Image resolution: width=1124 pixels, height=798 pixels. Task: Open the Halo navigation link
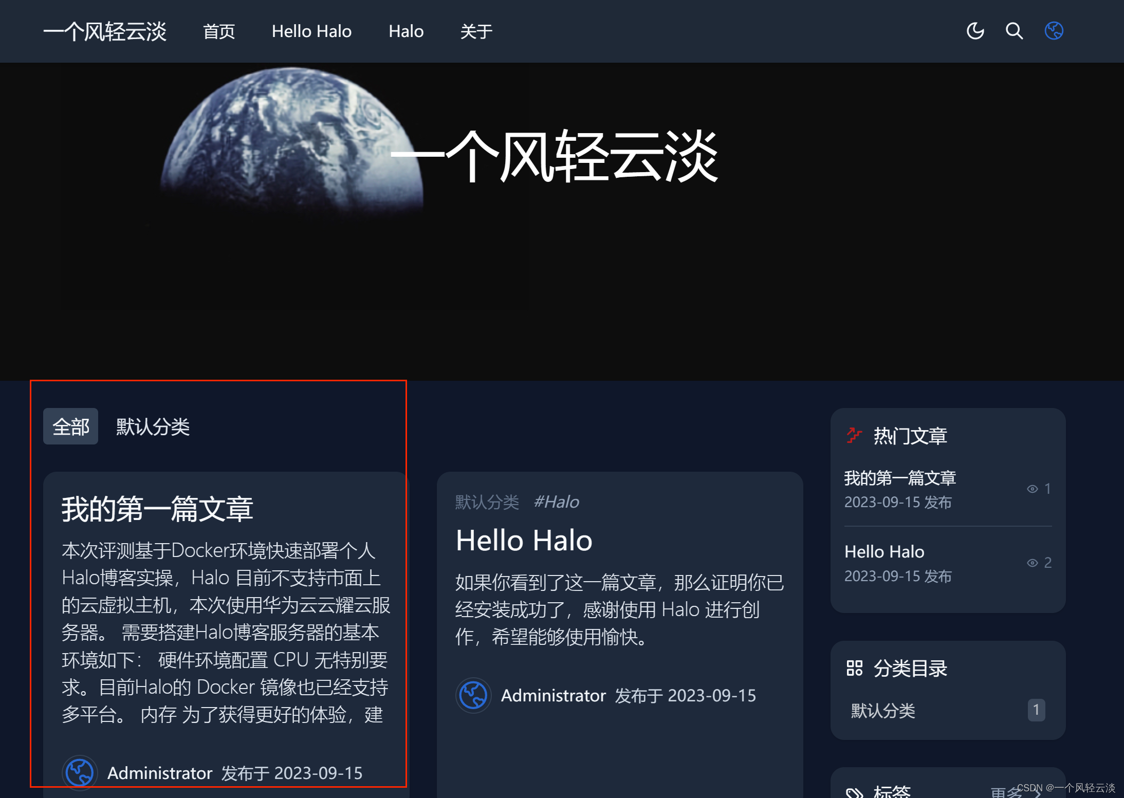406,31
